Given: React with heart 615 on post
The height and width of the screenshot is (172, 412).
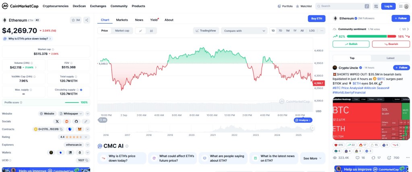Looking at the screenshot, I should [338, 145].
